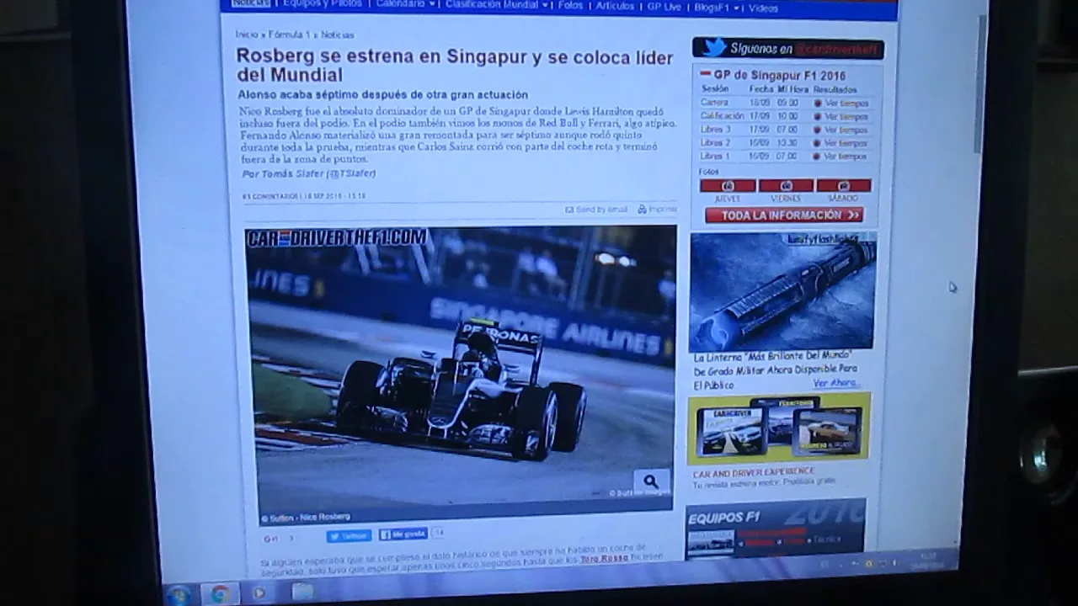Click the browser vertical scrollbar thumb

[x=979, y=84]
